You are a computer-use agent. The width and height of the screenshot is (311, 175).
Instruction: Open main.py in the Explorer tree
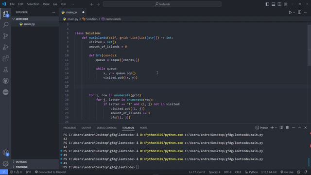click(x=29, y=24)
